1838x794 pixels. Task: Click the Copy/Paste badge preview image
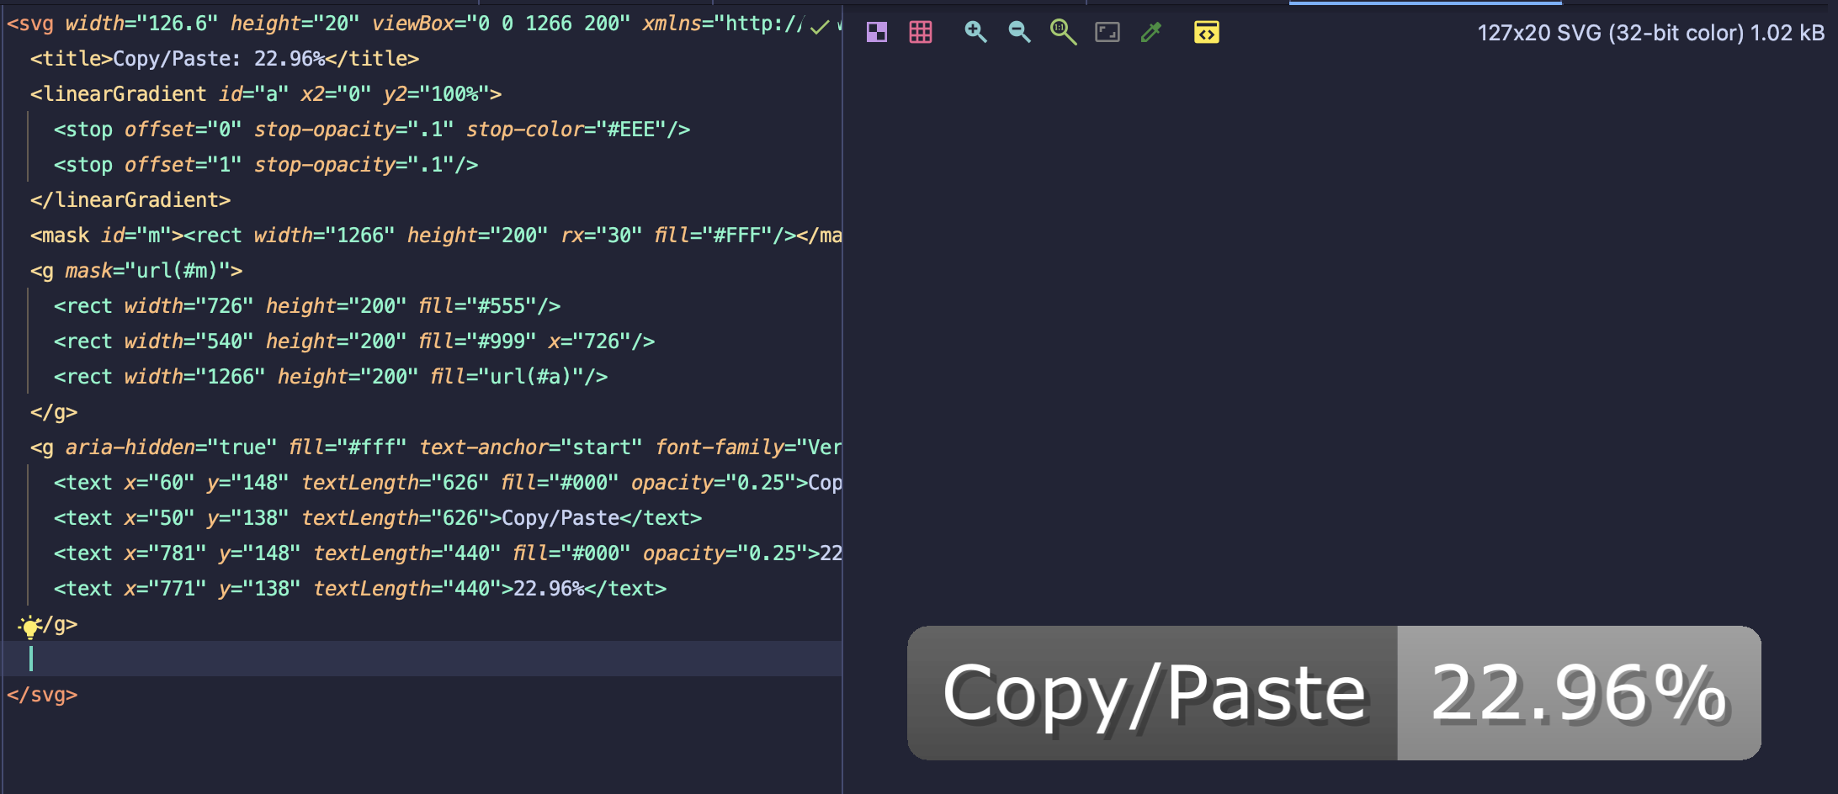click(1334, 693)
